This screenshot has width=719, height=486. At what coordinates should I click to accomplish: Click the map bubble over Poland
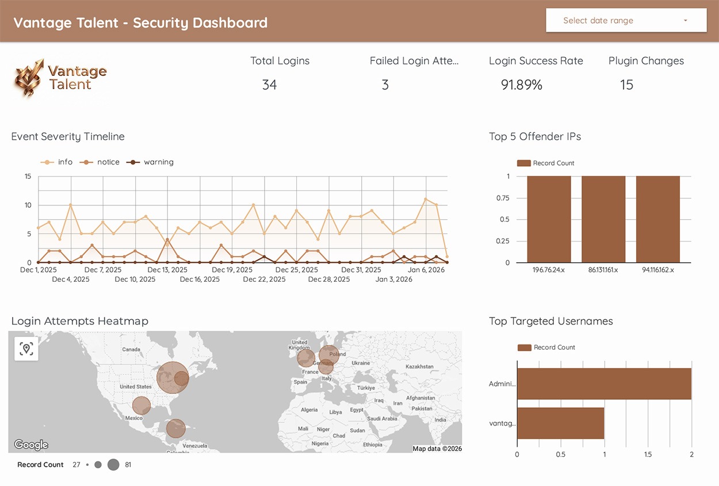pos(329,355)
